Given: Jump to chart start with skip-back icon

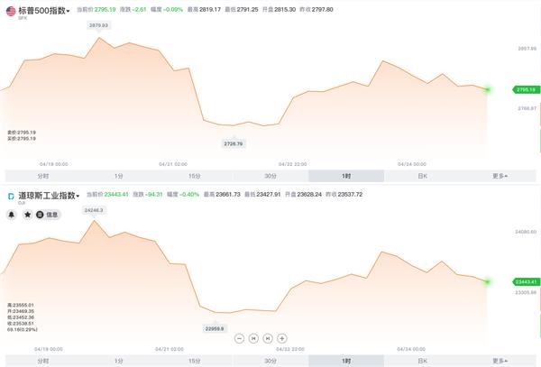Looking at the screenshot, I should point(253,338).
